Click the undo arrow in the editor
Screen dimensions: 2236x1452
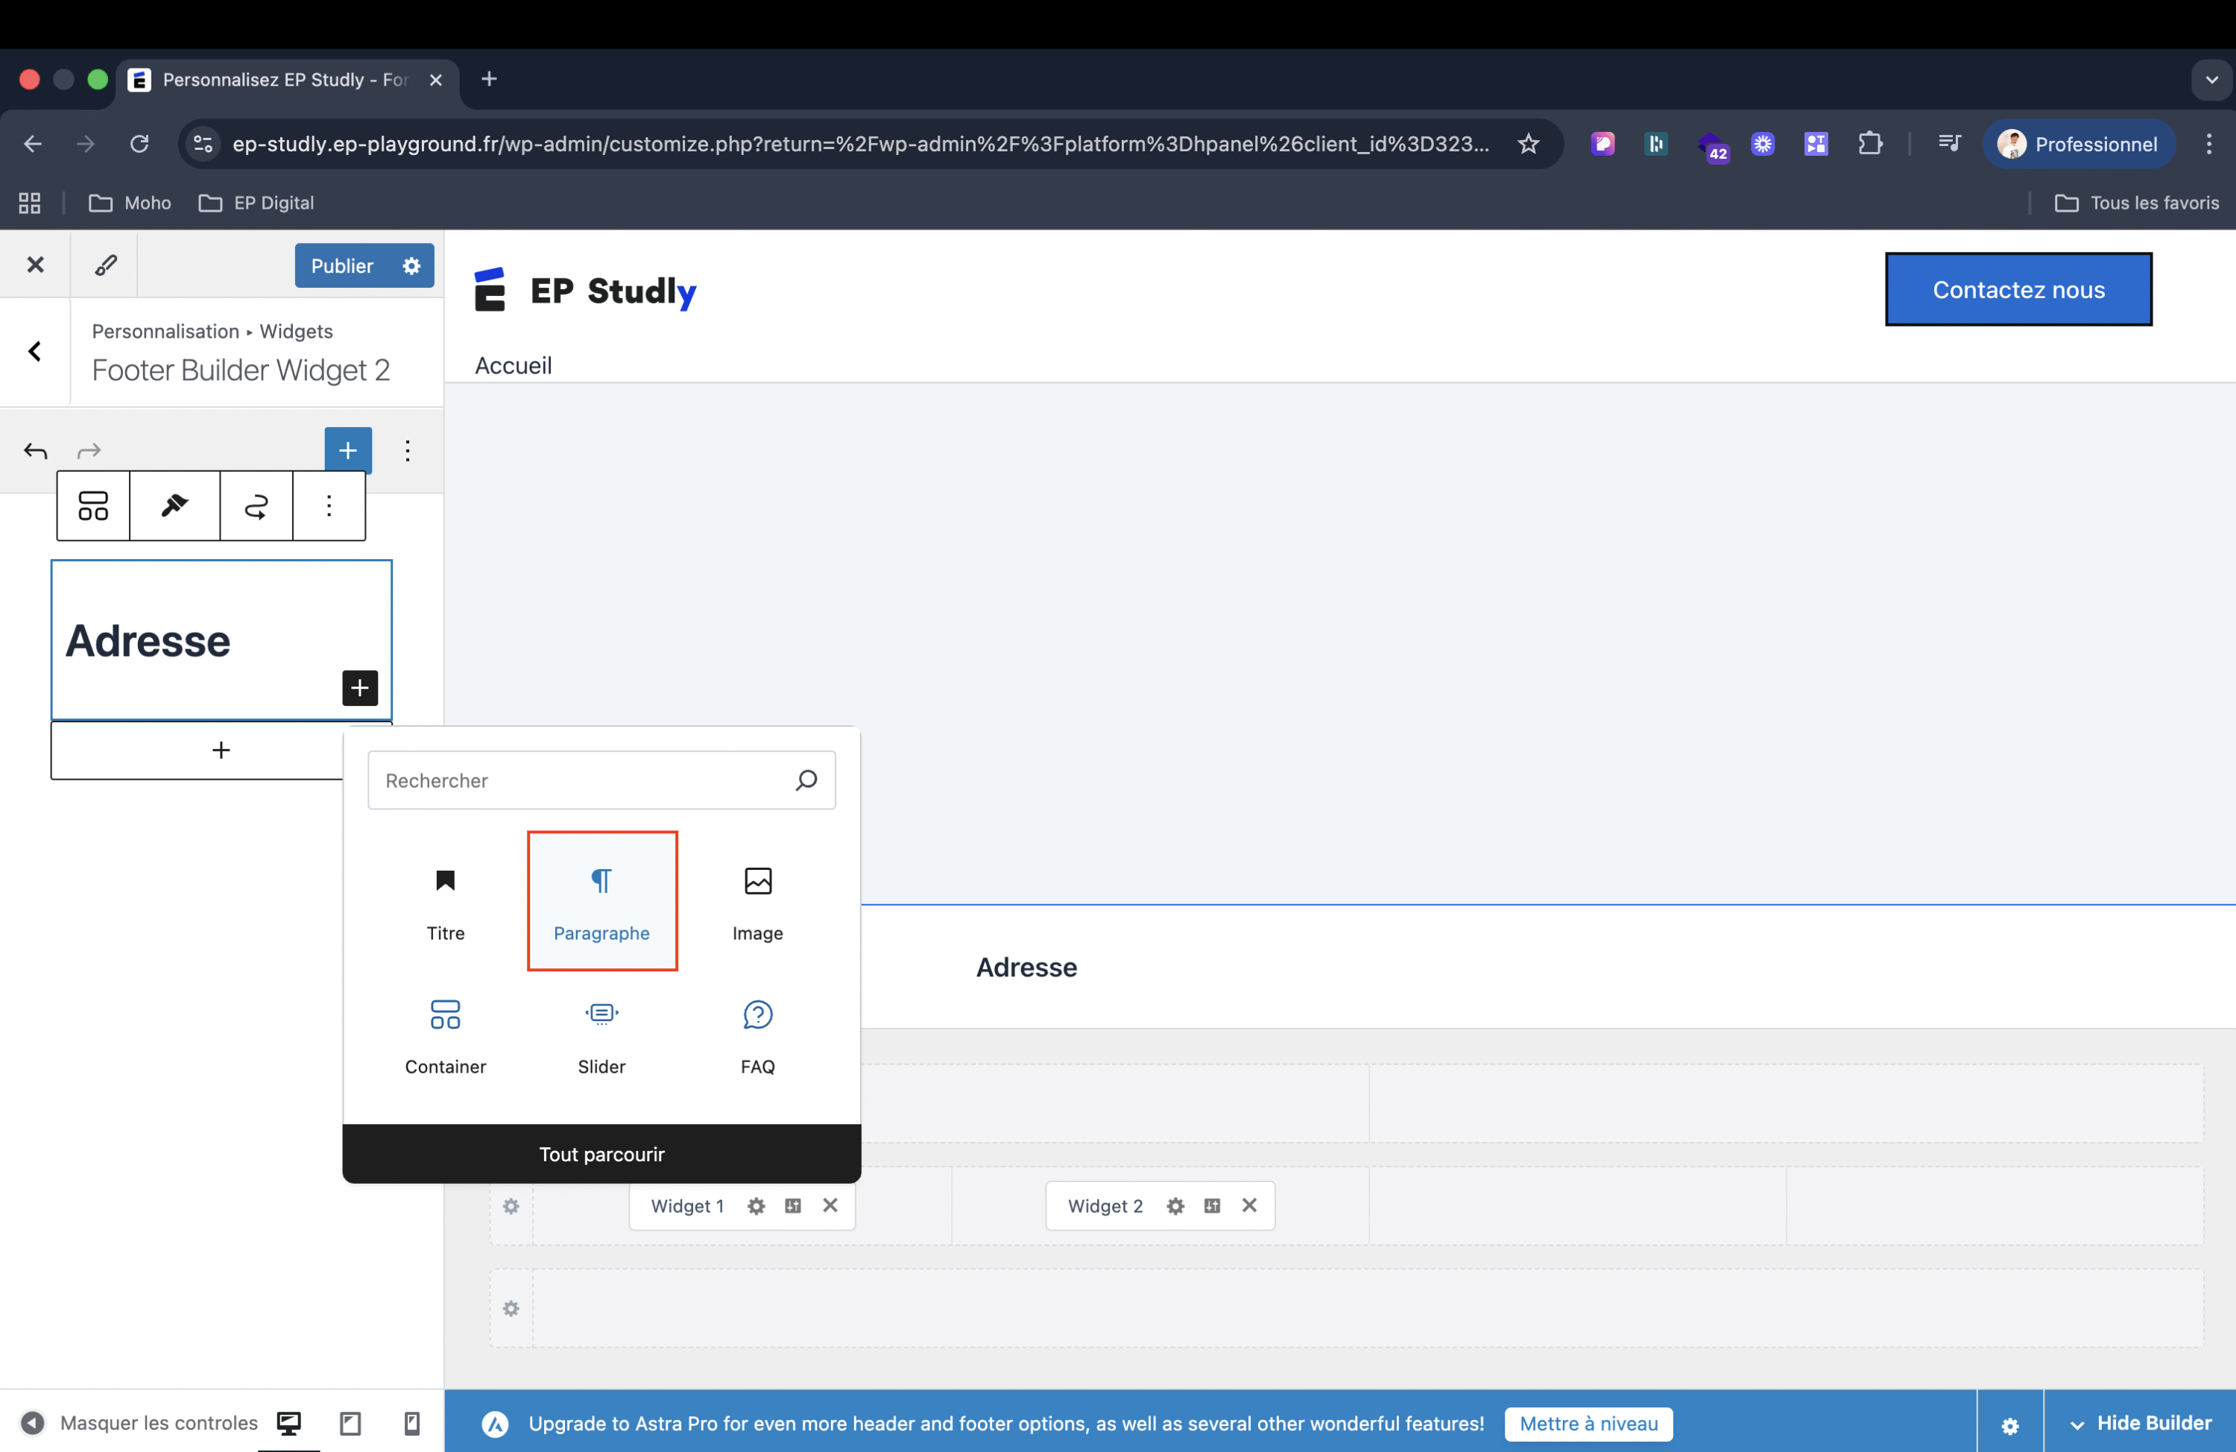[35, 451]
